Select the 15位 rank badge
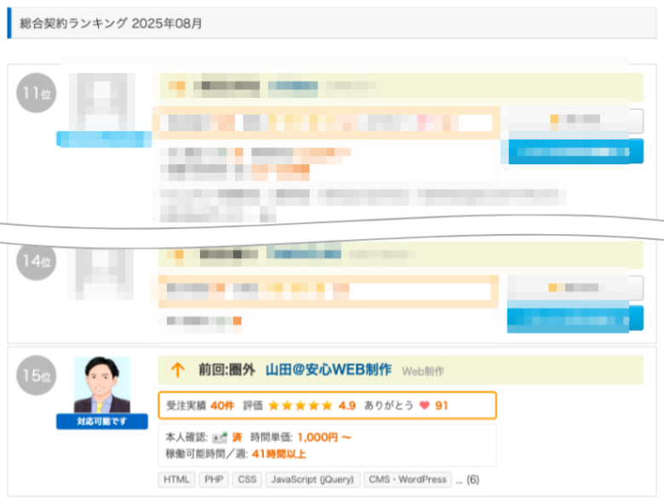 36,375
